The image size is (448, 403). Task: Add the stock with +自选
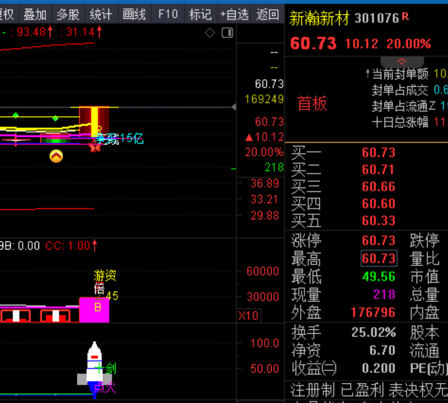[x=234, y=14]
